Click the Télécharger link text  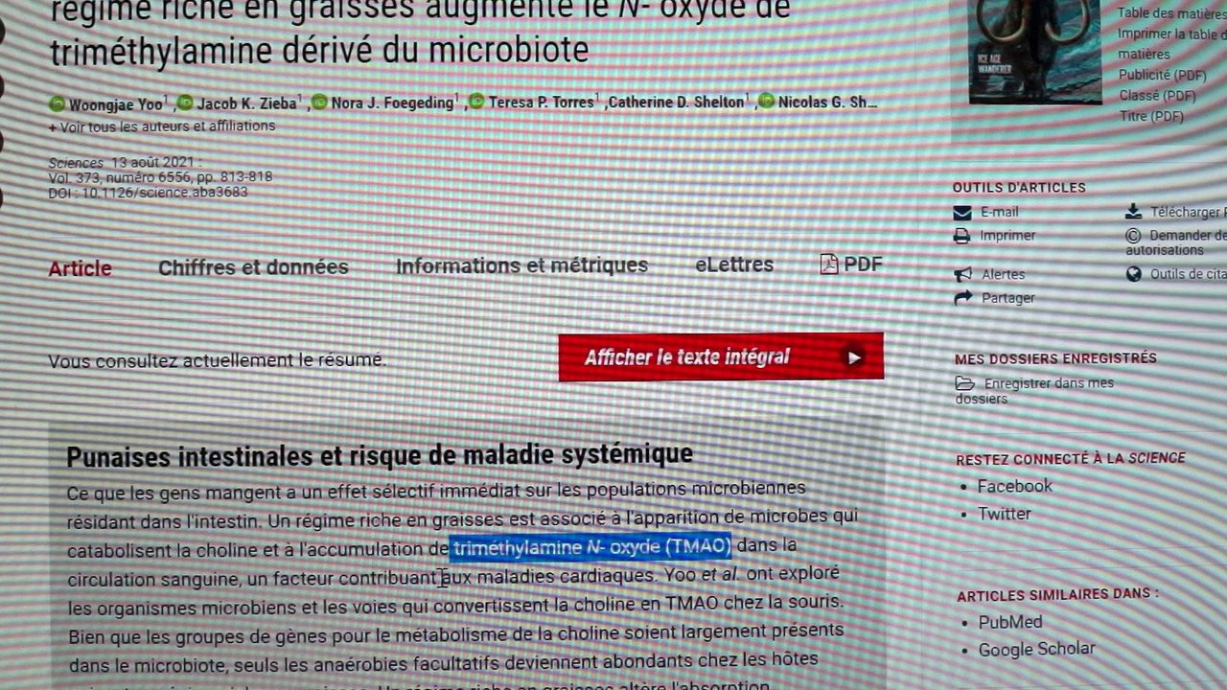(x=1188, y=212)
